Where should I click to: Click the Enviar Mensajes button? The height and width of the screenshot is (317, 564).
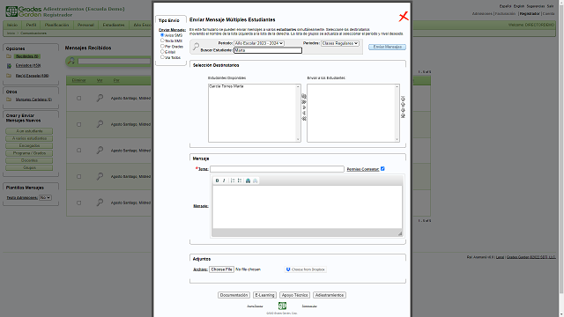point(388,47)
